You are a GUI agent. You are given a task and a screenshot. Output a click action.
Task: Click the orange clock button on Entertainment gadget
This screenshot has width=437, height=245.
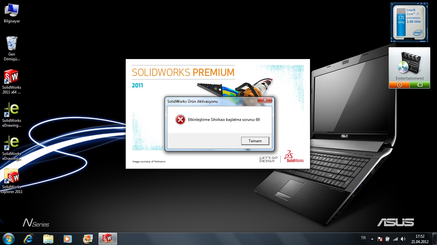tap(399, 85)
